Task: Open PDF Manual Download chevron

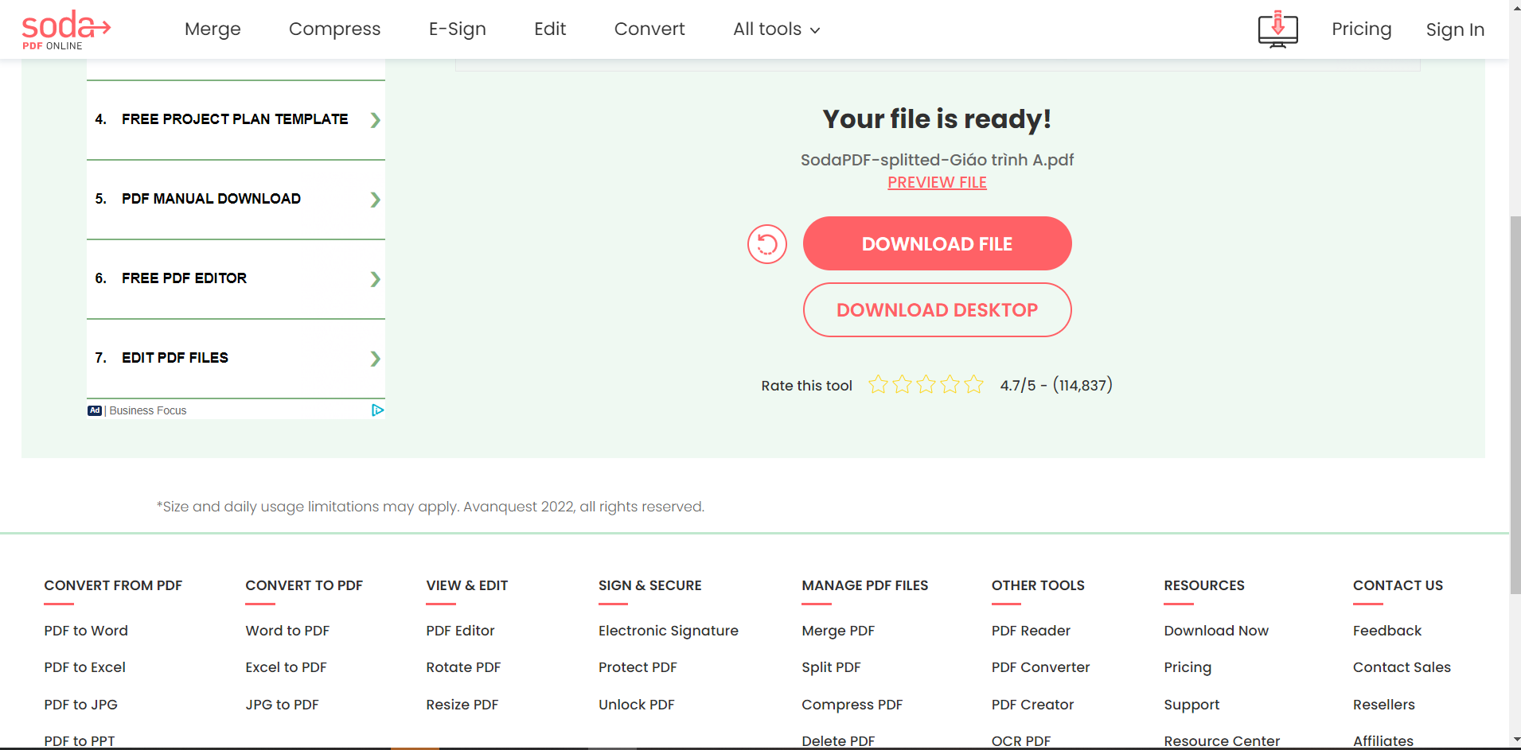Action: point(375,200)
